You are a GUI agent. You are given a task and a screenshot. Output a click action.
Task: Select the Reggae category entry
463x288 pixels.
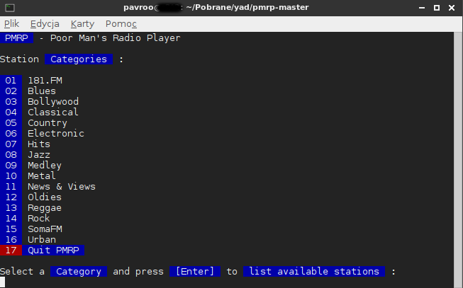click(x=44, y=208)
